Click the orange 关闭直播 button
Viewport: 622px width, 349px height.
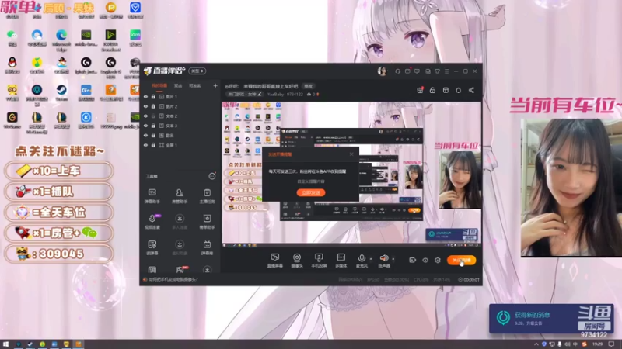click(461, 260)
